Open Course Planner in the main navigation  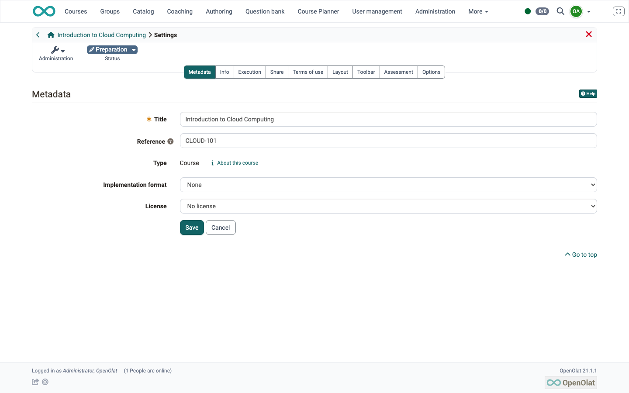click(318, 11)
